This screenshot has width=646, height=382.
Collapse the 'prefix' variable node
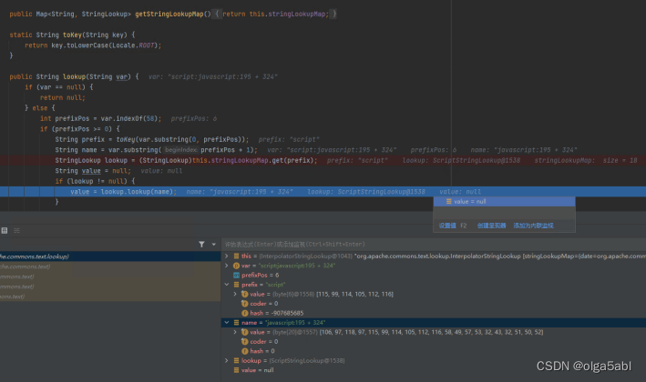(x=227, y=285)
